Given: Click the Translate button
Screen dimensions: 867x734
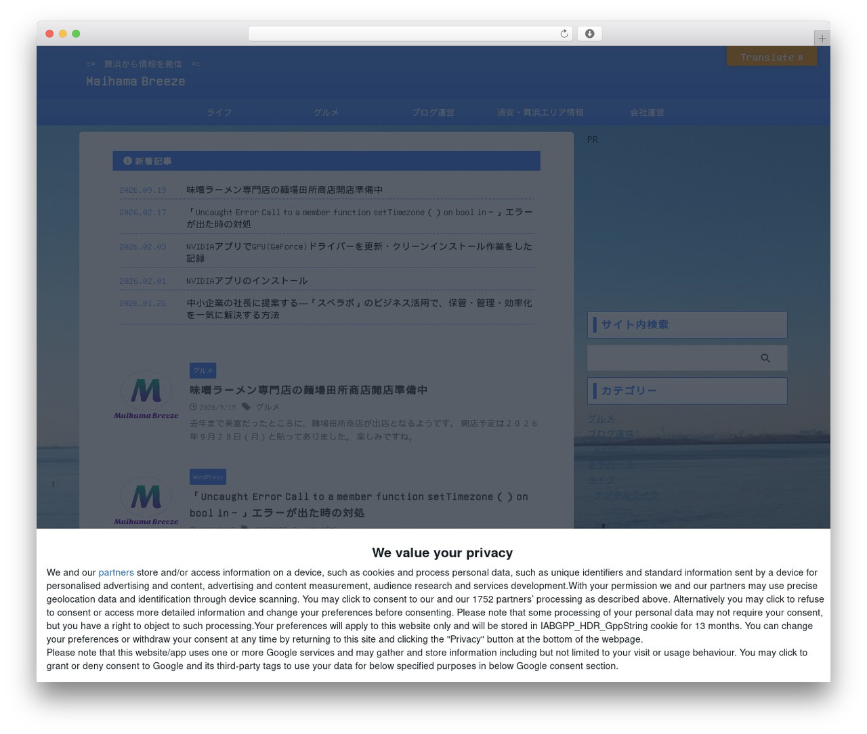Looking at the screenshot, I should coord(771,58).
